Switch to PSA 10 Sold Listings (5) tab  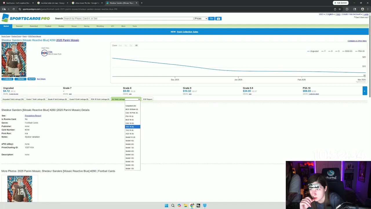(x=100, y=99)
